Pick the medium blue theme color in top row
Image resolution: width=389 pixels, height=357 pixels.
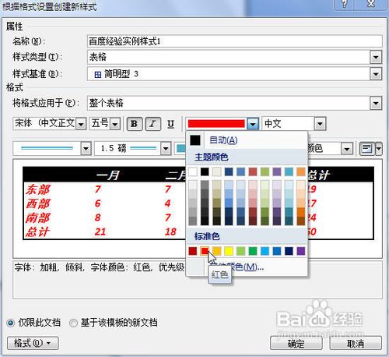(240, 171)
